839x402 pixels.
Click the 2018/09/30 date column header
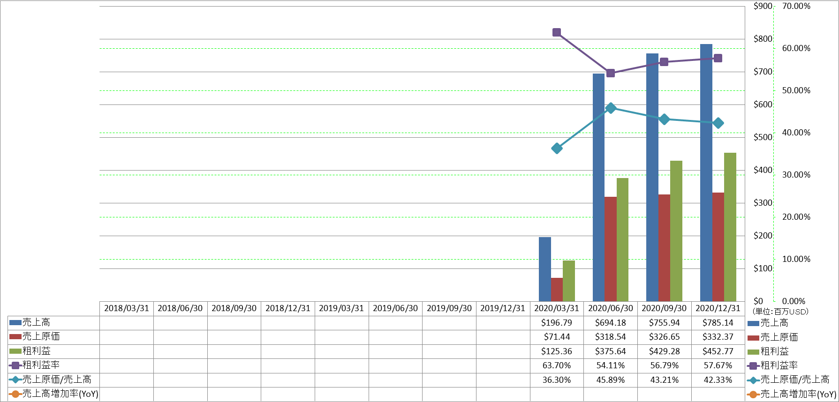point(234,308)
